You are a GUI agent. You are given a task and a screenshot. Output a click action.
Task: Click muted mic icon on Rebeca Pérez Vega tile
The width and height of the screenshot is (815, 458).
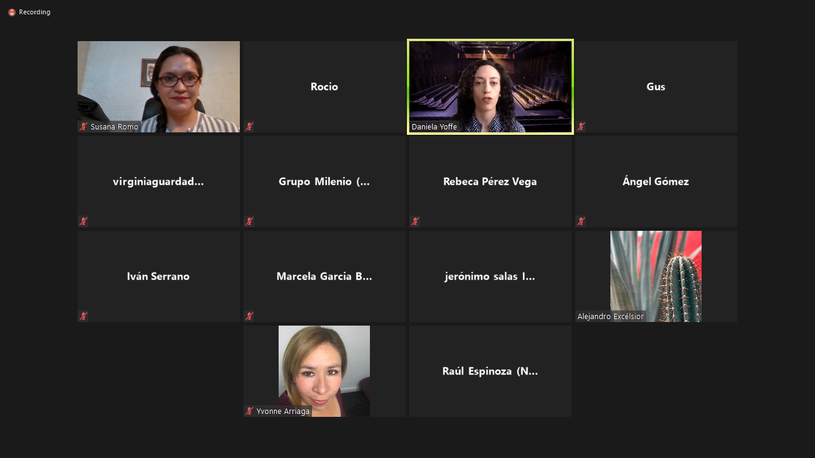415,221
